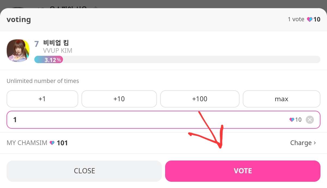The height and width of the screenshot is (188, 327).
Task: Click the heart icon beside the header 10
Action: pyautogui.click(x=310, y=20)
